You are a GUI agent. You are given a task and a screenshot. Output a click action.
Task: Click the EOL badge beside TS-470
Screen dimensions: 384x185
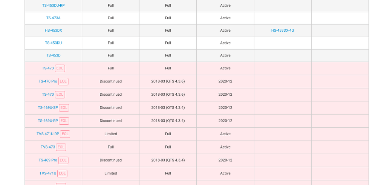click(x=60, y=95)
